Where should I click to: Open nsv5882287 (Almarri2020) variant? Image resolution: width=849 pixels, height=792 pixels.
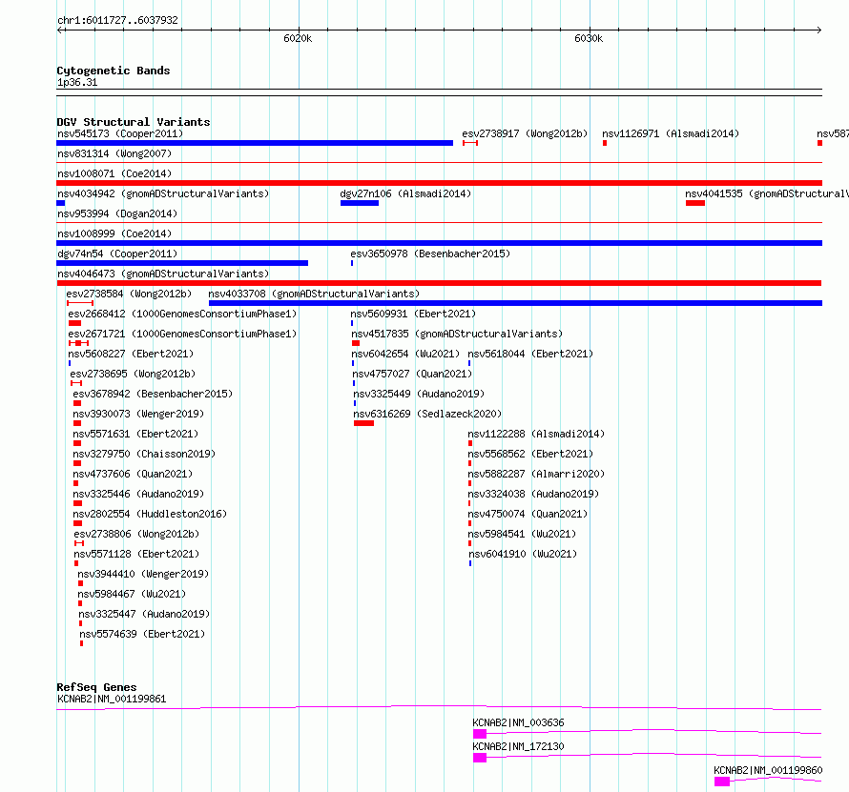click(x=536, y=474)
